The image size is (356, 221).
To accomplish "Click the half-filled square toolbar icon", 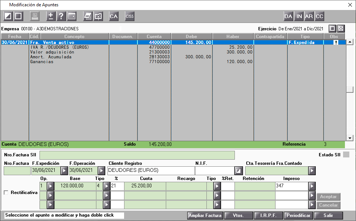I will 8,16.
